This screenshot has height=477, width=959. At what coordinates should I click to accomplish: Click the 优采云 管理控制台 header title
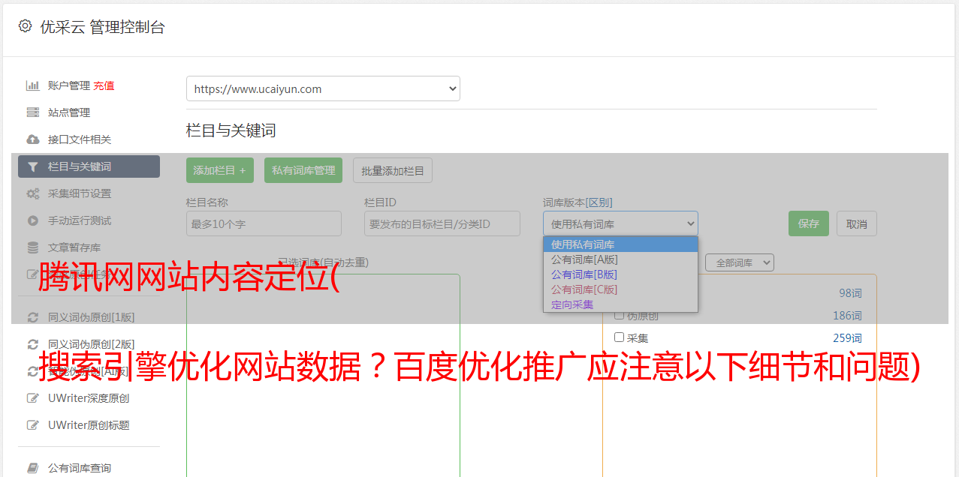click(102, 27)
